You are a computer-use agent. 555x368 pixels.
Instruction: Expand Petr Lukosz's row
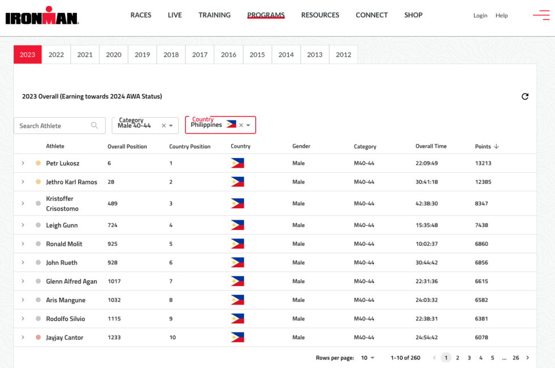coord(23,163)
